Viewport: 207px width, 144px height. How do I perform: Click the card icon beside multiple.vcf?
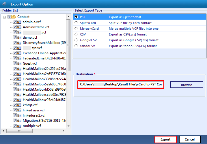coord(19,126)
